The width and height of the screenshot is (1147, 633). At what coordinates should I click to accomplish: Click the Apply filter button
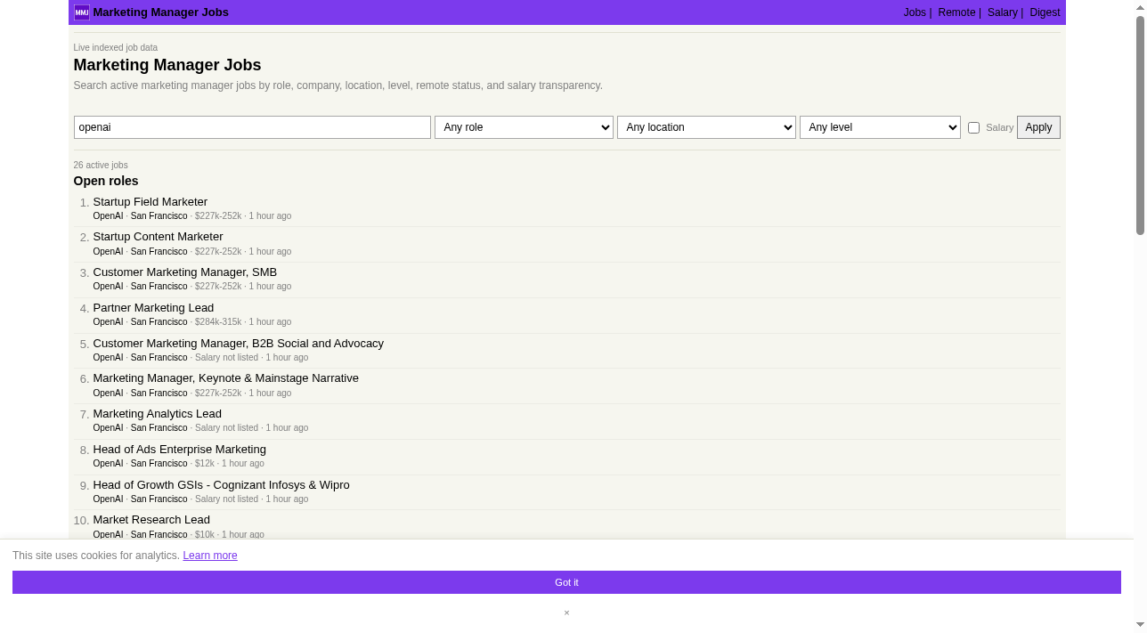(x=1038, y=127)
